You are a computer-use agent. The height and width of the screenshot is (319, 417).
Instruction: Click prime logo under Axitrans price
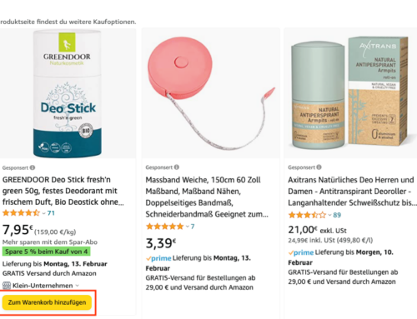[301, 252]
